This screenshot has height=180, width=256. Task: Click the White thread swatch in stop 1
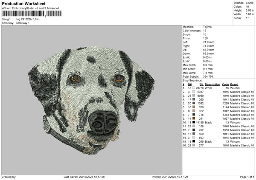pyautogui.click(x=193, y=88)
